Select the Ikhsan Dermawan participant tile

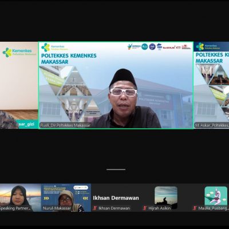coord(116,198)
